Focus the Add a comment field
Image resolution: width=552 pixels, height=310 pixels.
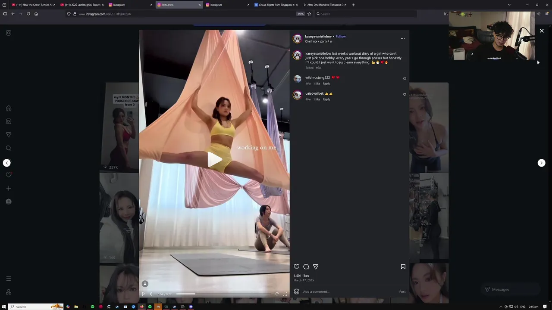point(349,291)
